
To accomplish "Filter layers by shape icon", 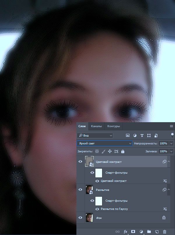I will click(x=149, y=136).
